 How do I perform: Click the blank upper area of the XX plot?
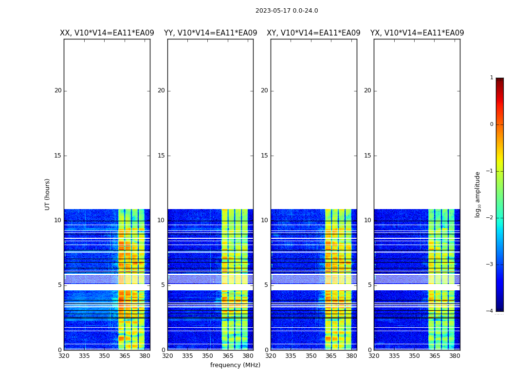pos(107,122)
